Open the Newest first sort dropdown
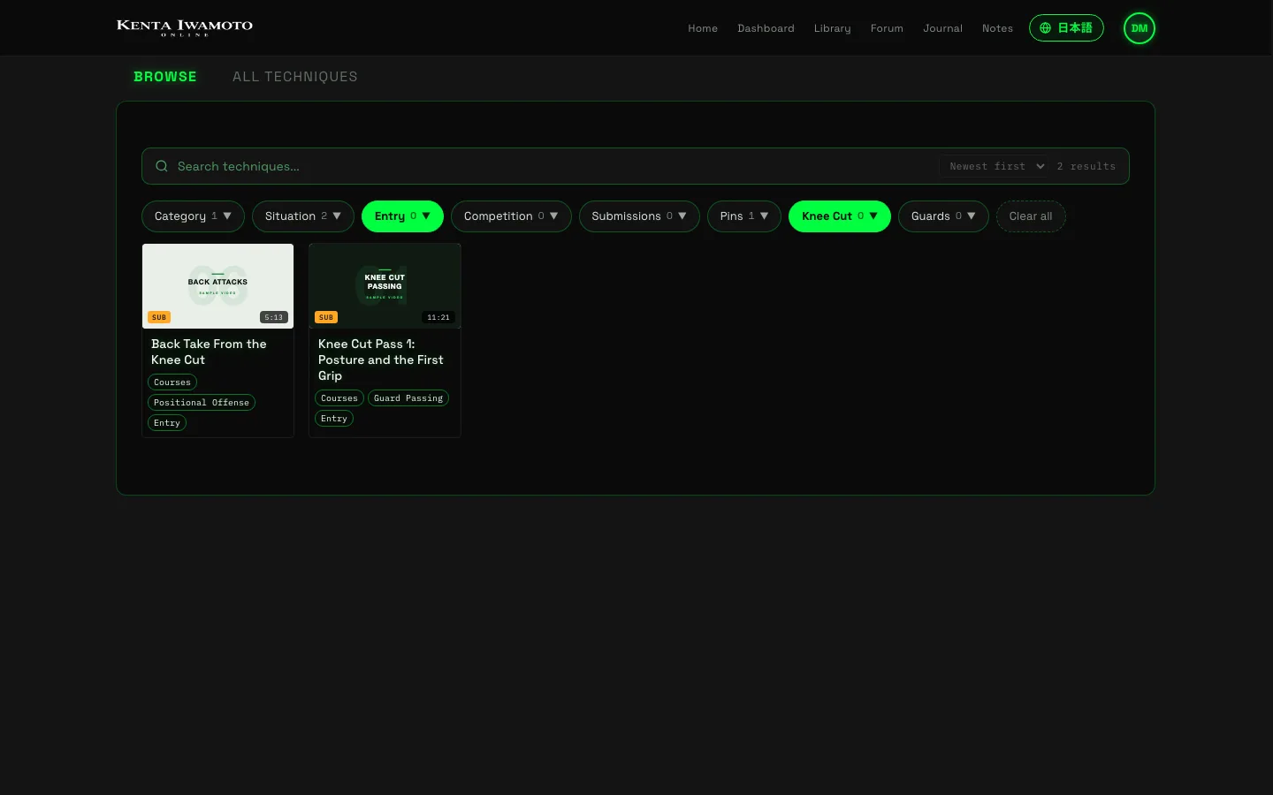 tap(996, 166)
